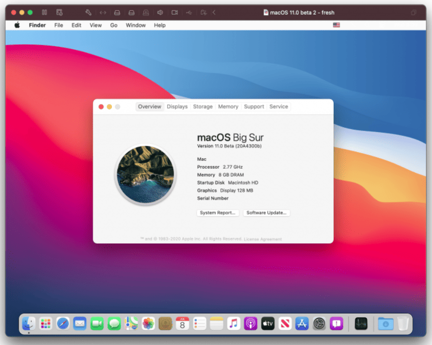Click the System Report... button
The image size is (432, 345).
coord(218,212)
